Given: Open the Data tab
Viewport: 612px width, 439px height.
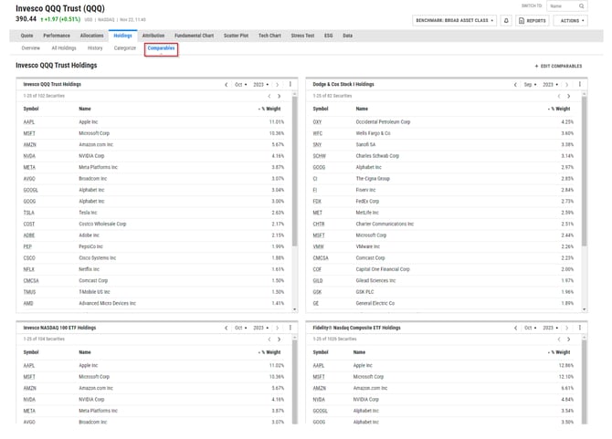Looking at the screenshot, I should [x=347, y=36].
